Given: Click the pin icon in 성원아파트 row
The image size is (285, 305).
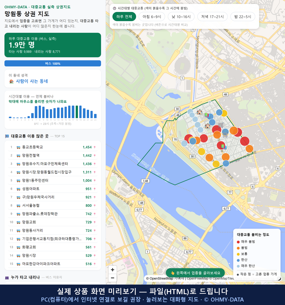Looking at the screenshot, I should 95,189.
